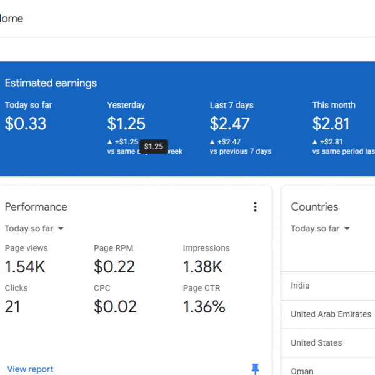Screen dimensions: 375x375
Task: Select the Last 7 days earnings $2.47
Action: click(x=229, y=124)
